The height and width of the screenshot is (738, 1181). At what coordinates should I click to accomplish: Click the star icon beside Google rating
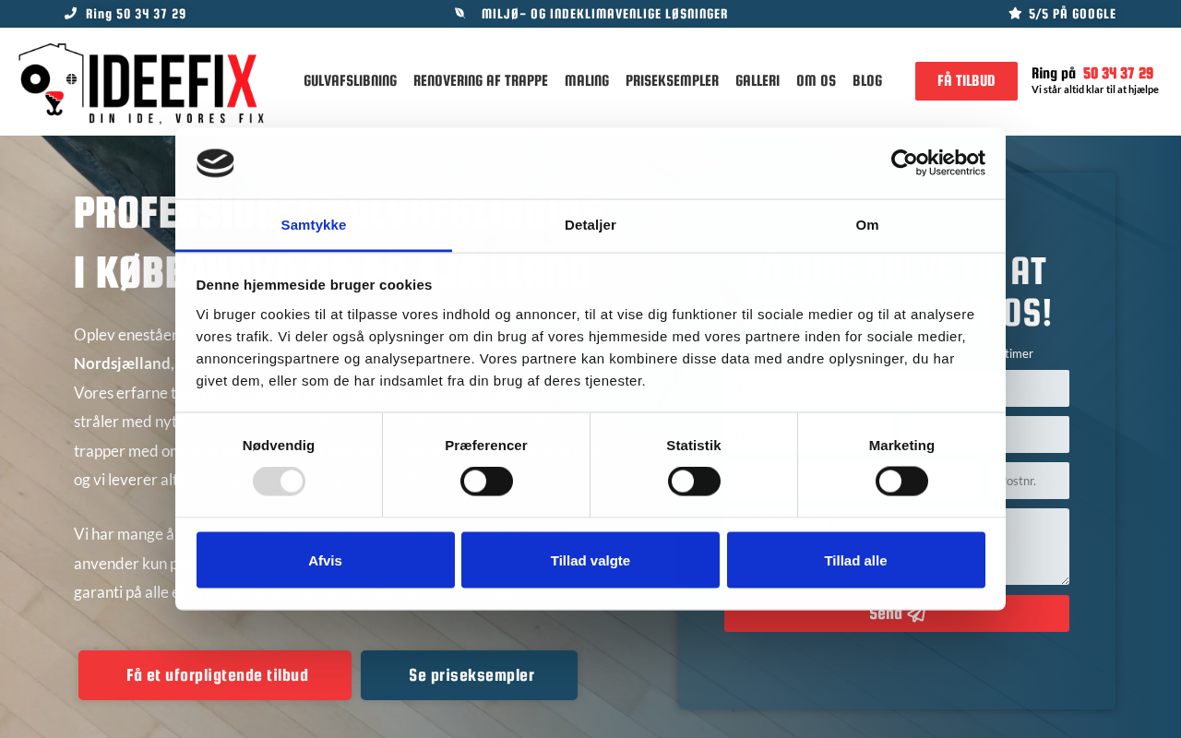click(1015, 13)
